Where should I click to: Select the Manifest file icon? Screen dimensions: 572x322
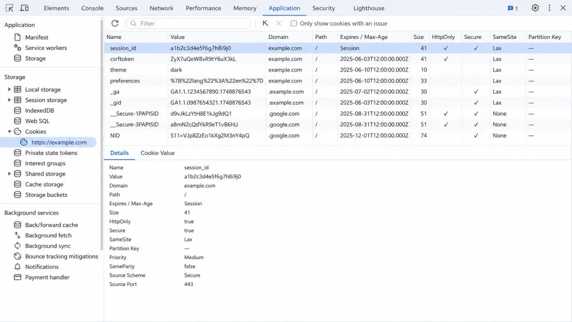tap(18, 37)
